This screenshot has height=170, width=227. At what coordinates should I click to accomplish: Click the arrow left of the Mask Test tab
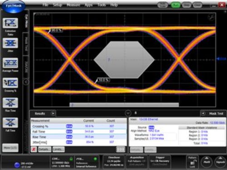click(x=203, y=113)
